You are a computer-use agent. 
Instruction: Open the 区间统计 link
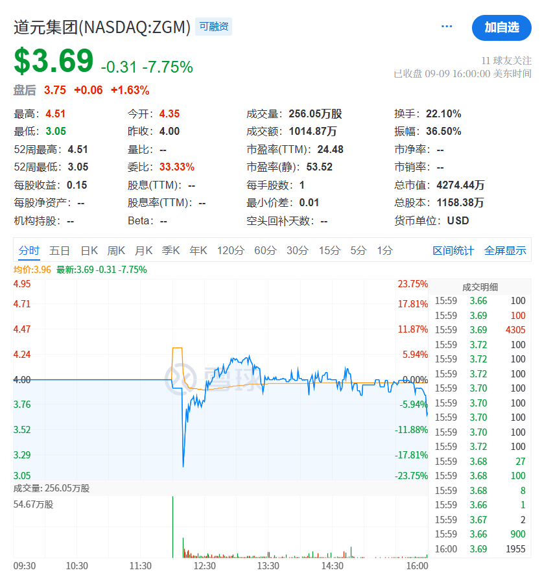(453, 250)
